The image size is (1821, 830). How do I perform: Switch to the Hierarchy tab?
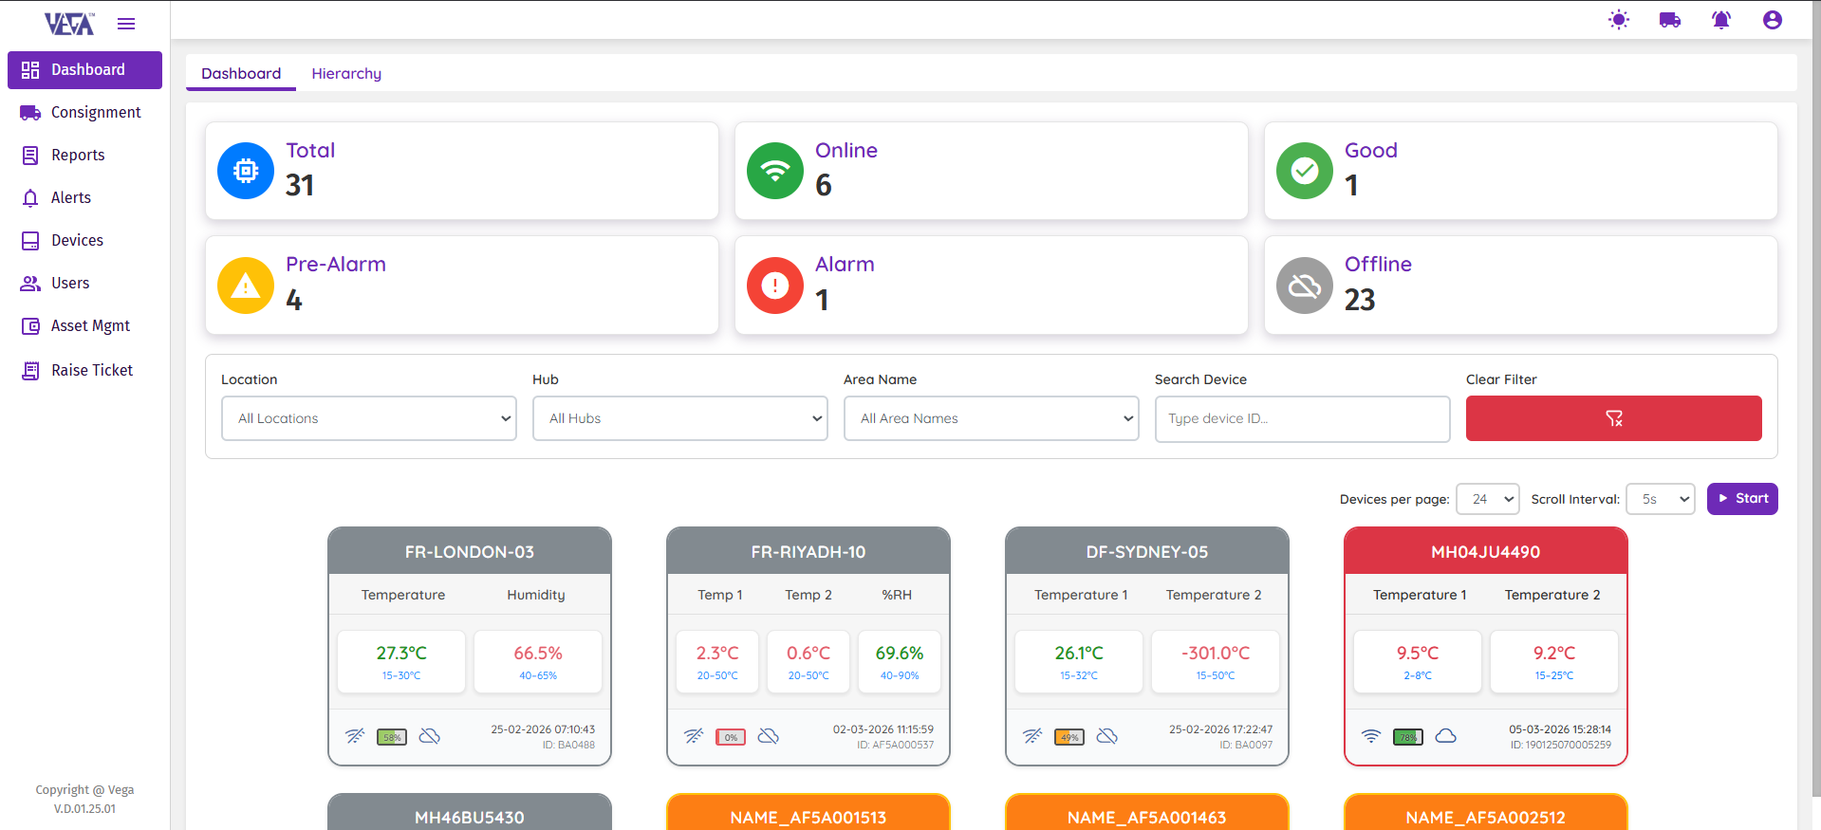pyautogui.click(x=346, y=74)
